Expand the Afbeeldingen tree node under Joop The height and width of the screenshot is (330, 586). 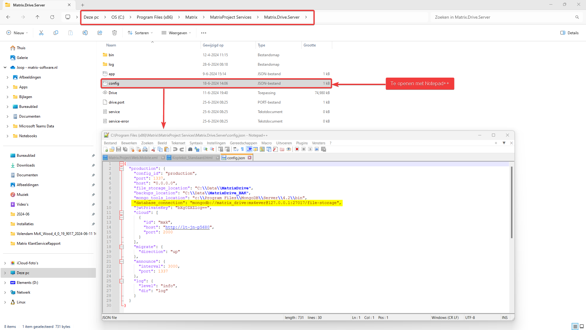coord(8,77)
